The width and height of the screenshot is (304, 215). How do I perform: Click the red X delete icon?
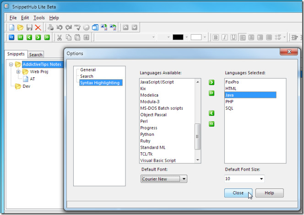[x=38, y=27]
